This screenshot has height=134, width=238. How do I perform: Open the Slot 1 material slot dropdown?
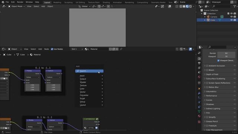tap(77, 49)
